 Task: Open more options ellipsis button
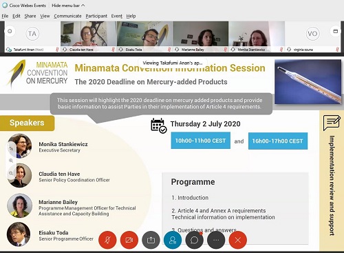point(216,240)
